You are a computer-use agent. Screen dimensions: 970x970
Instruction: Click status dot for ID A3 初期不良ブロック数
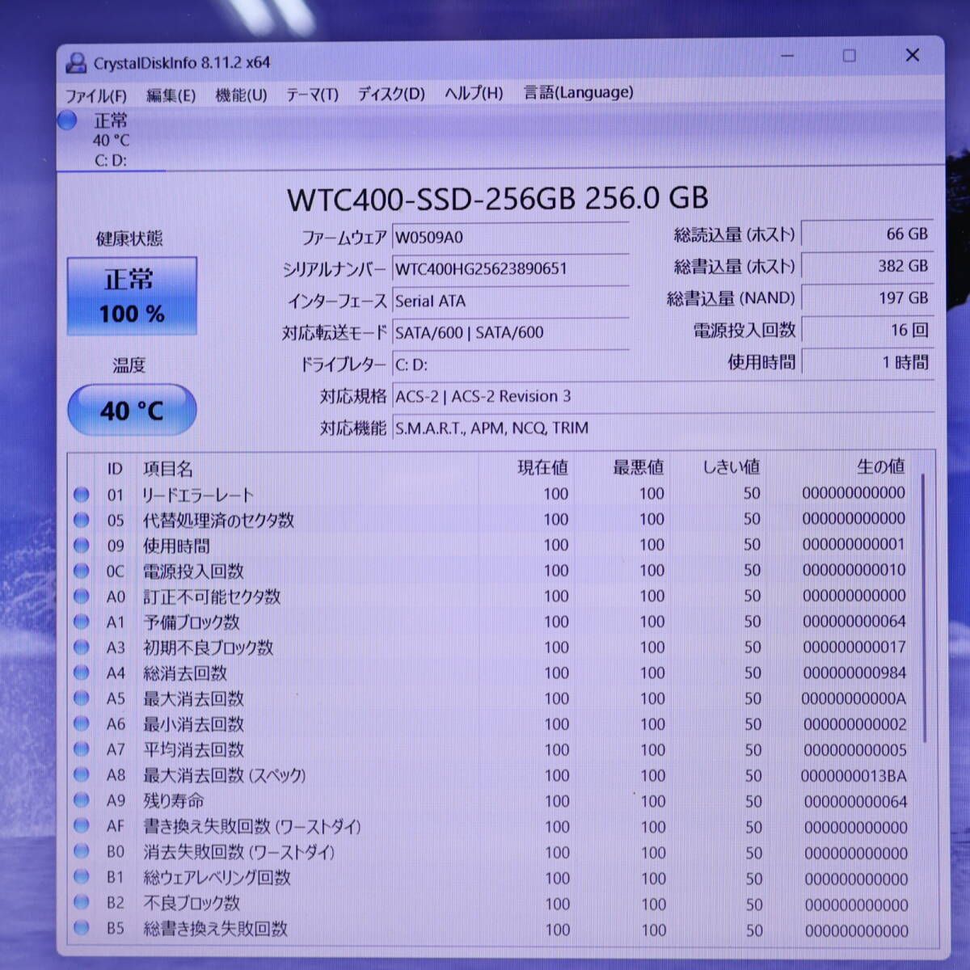tap(82, 647)
